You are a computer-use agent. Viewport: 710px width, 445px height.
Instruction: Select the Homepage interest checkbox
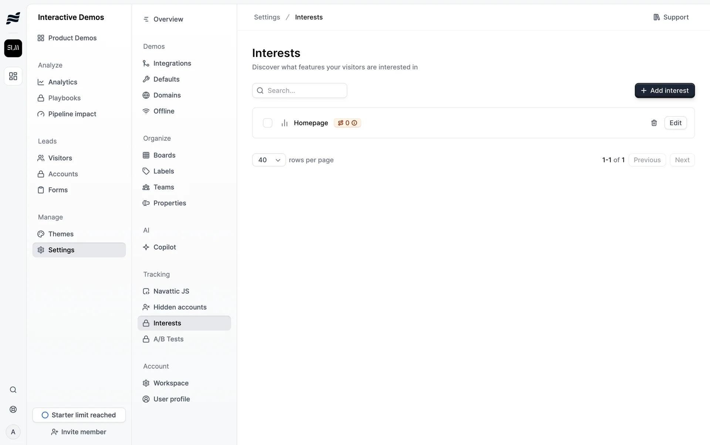[267, 123]
